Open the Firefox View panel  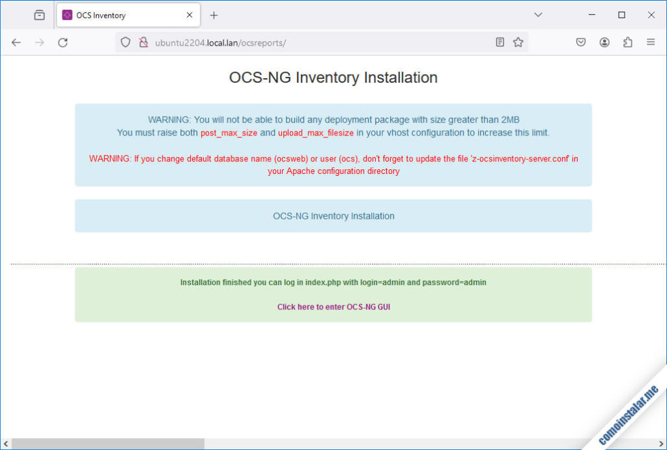click(38, 14)
